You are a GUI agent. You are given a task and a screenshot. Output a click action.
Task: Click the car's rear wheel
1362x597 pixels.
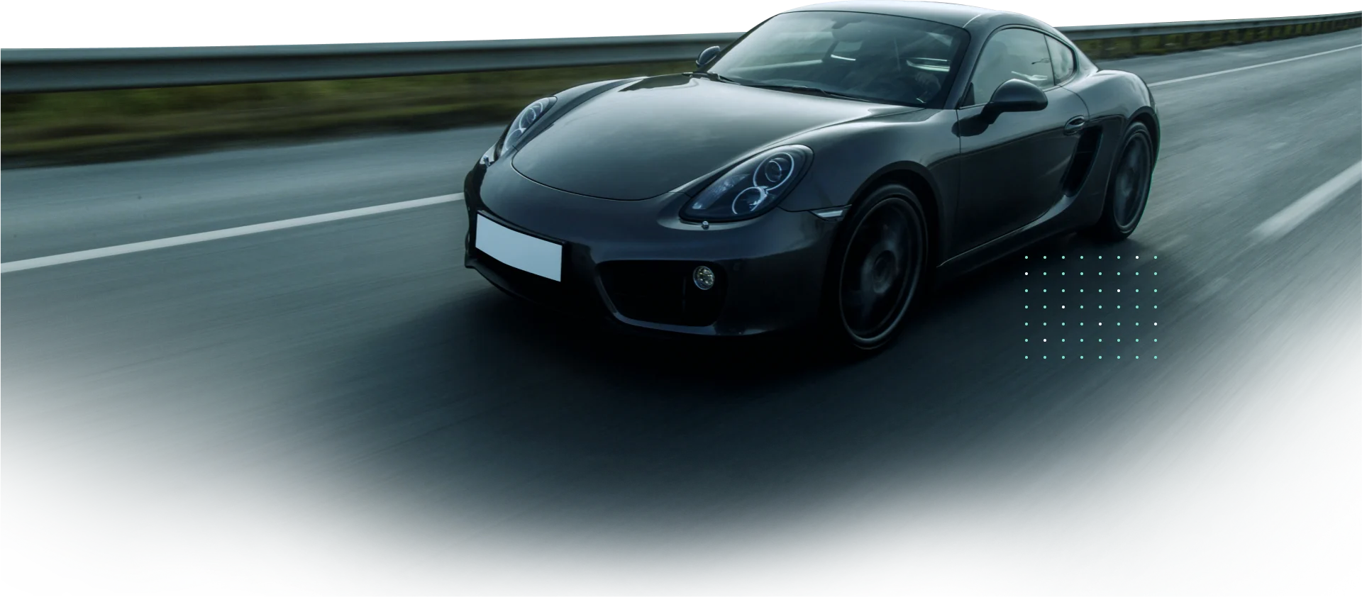[x=1128, y=179]
